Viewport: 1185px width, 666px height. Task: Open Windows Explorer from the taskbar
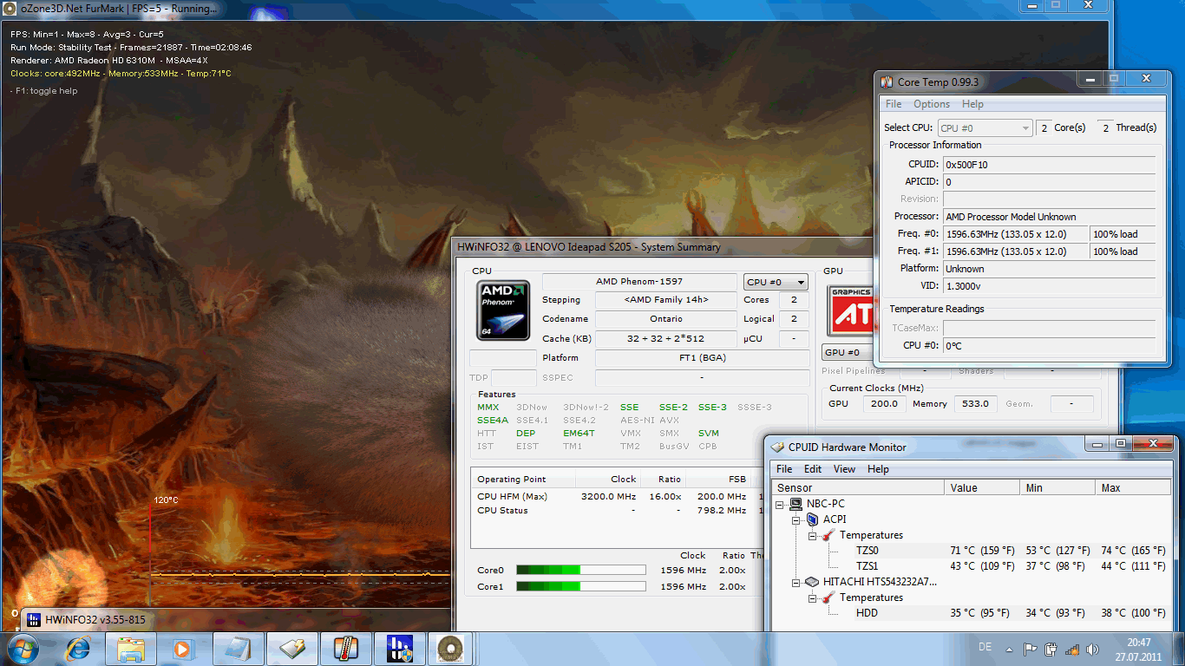130,649
